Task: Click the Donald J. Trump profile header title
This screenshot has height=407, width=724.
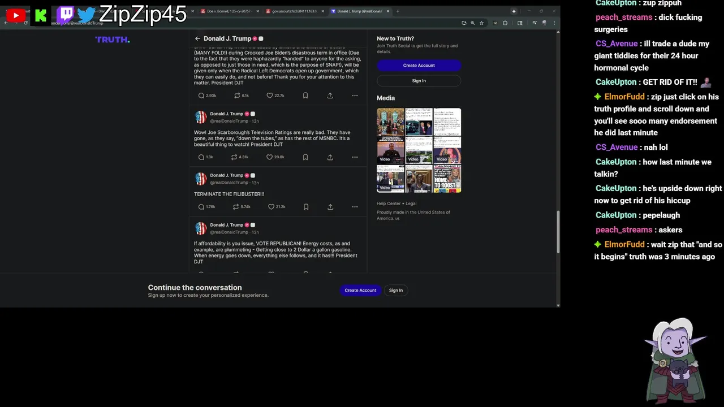Action: (x=227, y=38)
